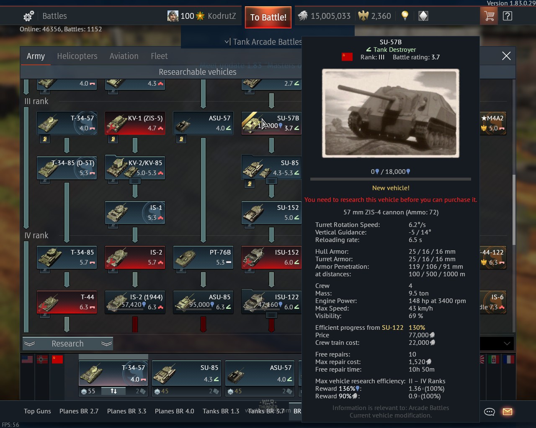Select the SU-152 vehicle
This screenshot has height=428, width=536.
pos(271,212)
